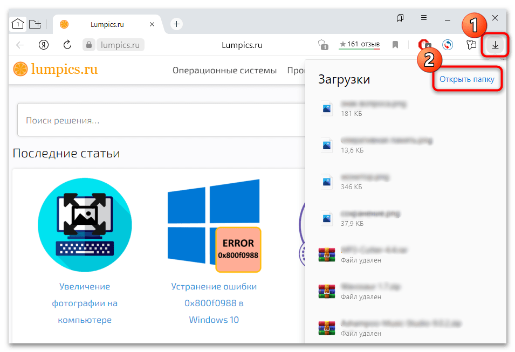This screenshot has height=352, width=515.
Task: Open the browser hamburger menu
Action: coord(424,18)
